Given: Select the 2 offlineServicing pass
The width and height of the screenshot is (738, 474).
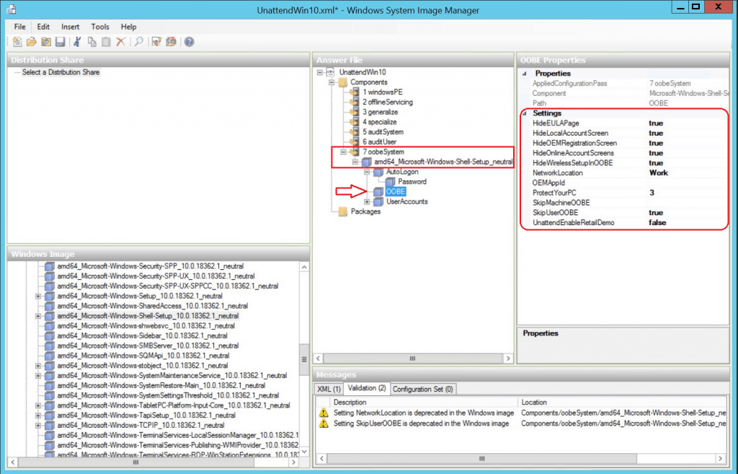Looking at the screenshot, I should [x=387, y=102].
